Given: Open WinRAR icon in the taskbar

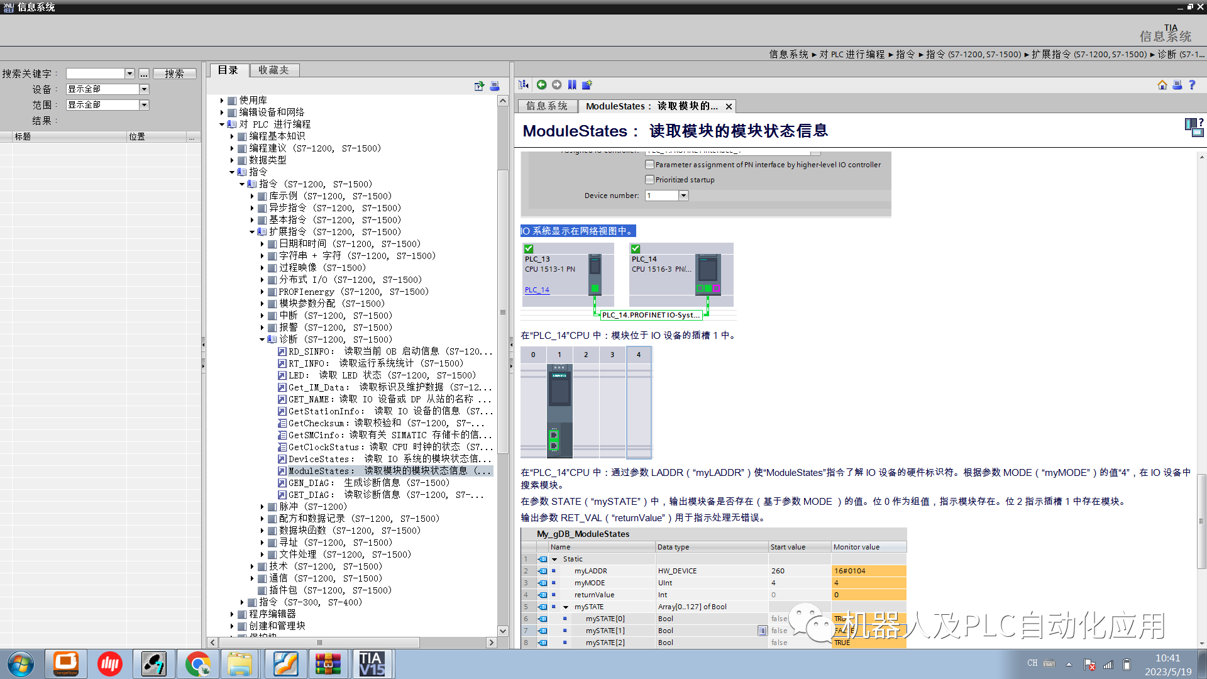Looking at the screenshot, I should click(x=328, y=664).
